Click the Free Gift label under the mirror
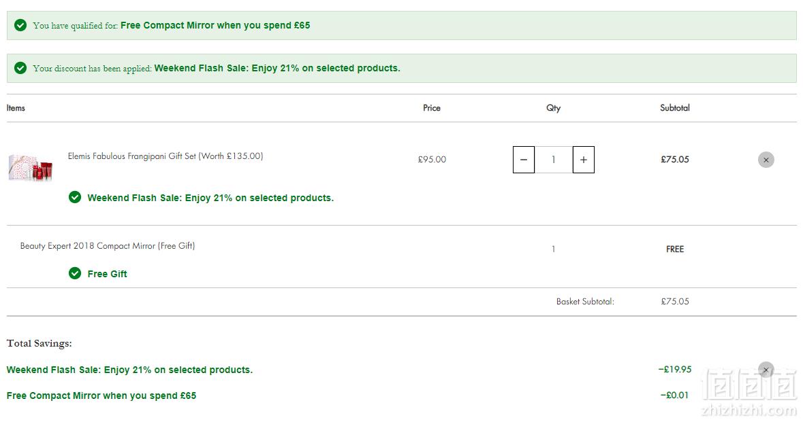 tap(107, 274)
